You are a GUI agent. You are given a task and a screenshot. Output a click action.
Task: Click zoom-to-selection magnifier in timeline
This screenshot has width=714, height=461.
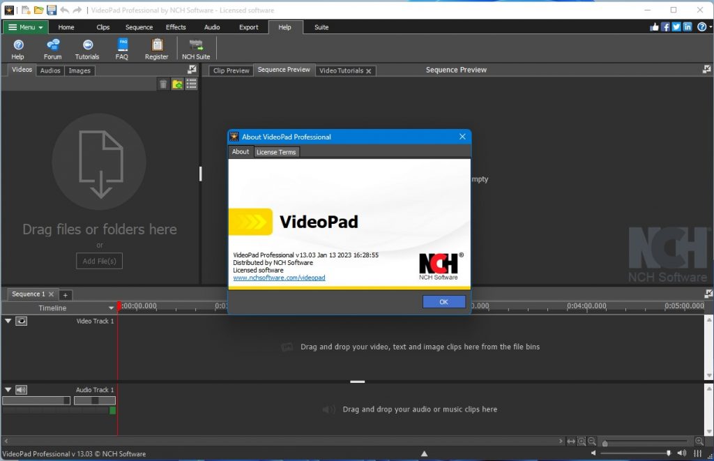click(x=582, y=441)
